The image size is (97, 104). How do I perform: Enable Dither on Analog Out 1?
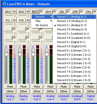[10, 91]
